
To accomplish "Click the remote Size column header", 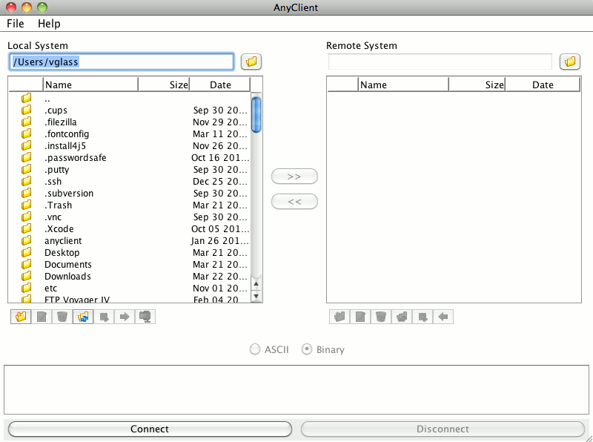I will [477, 85].
